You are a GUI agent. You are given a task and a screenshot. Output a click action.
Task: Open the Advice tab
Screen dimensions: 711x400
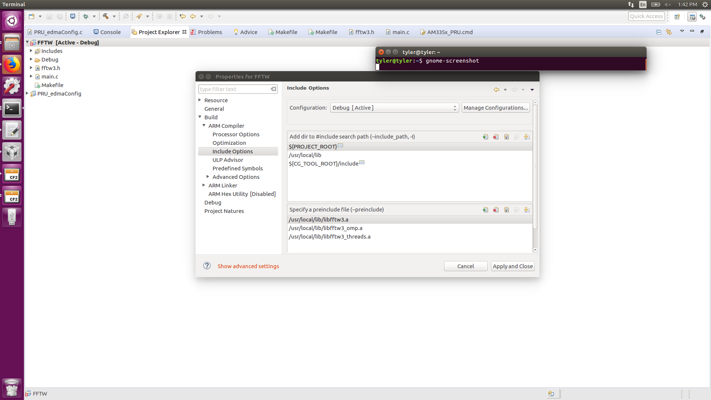click(x=249, y=32)
